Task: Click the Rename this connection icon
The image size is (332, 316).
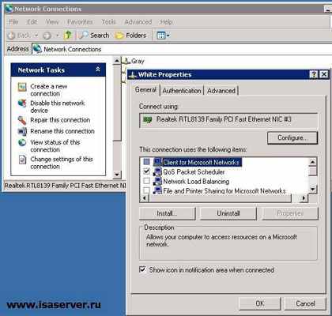Action: click(22, 131)
